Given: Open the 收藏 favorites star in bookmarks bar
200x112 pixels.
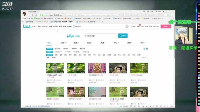Looking at the screenshot, I should point(24,18).
